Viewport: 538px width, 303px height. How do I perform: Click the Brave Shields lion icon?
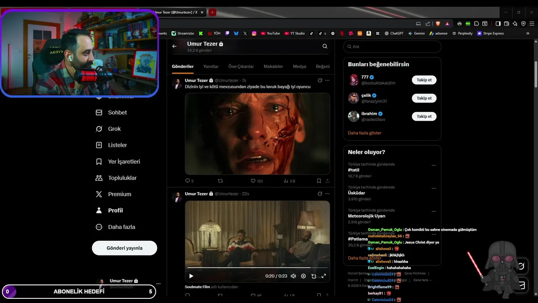pos(438,24)
